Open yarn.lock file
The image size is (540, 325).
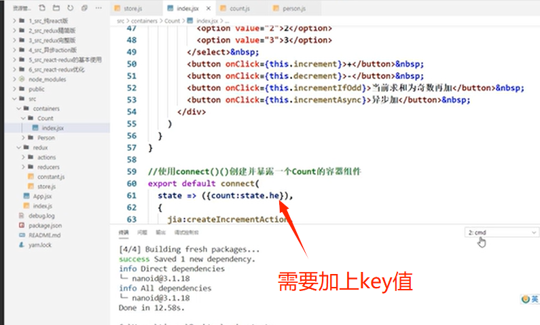coord(40,245)
